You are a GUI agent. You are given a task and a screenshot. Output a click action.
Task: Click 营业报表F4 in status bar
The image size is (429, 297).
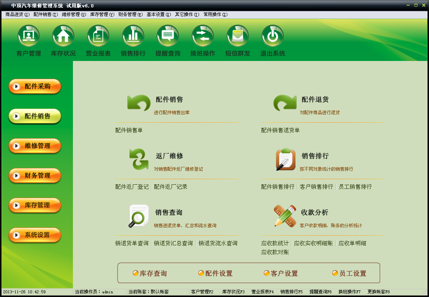coord(262,292)
